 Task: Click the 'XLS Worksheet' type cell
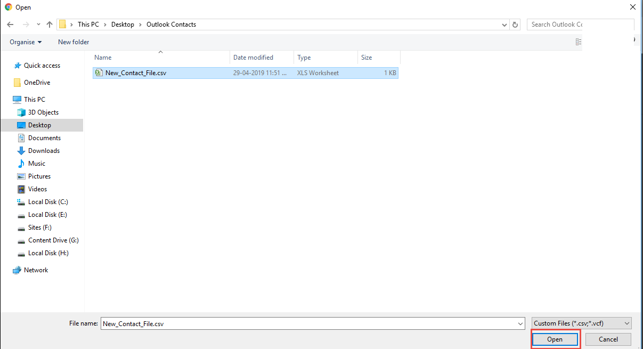(x=318, y=73)
